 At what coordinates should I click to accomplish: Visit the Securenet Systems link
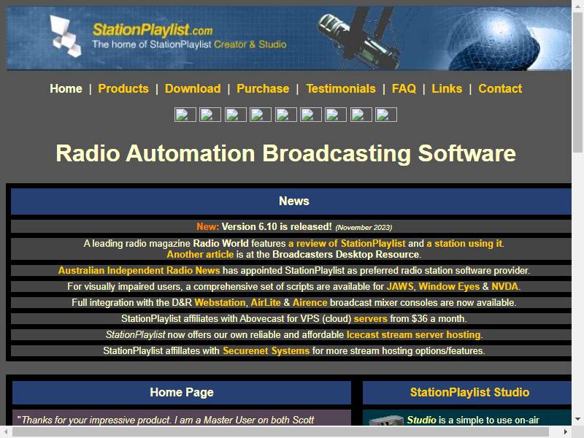click(266, 351)
